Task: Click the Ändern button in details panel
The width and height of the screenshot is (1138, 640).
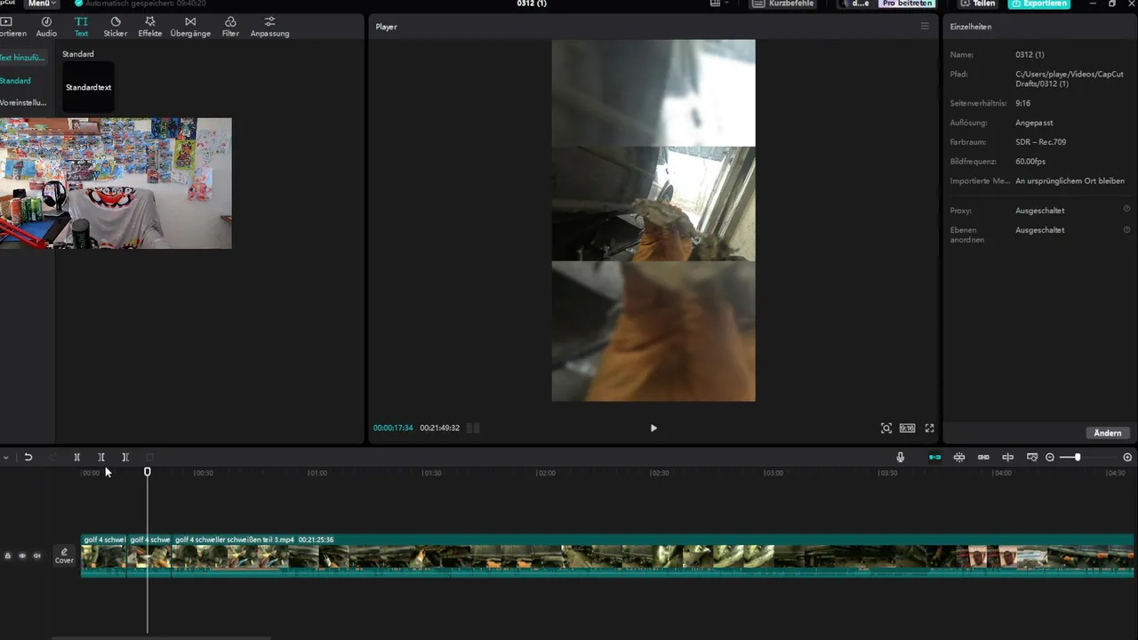Action: click(1107, 433)
